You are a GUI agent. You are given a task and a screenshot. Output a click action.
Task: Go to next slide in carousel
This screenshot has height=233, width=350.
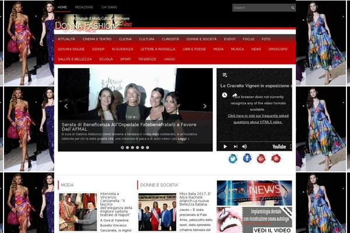click(x=205, y=106)
